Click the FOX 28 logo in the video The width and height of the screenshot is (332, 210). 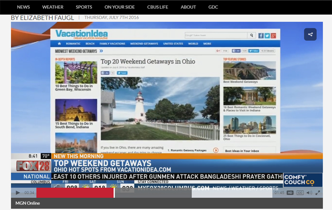34,166
